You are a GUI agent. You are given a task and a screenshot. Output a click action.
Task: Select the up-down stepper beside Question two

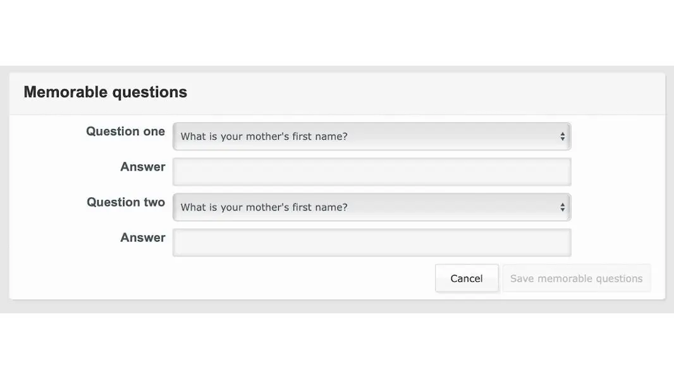point(562,207)
